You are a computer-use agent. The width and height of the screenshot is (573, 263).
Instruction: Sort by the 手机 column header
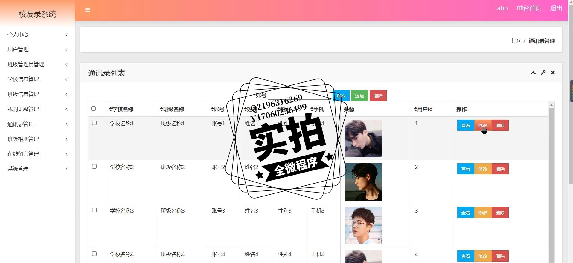(x=317, y=109)
